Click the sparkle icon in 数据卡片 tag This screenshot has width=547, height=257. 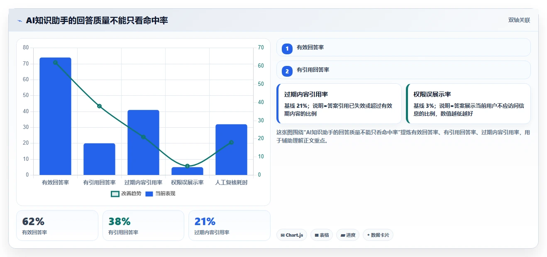368,235
